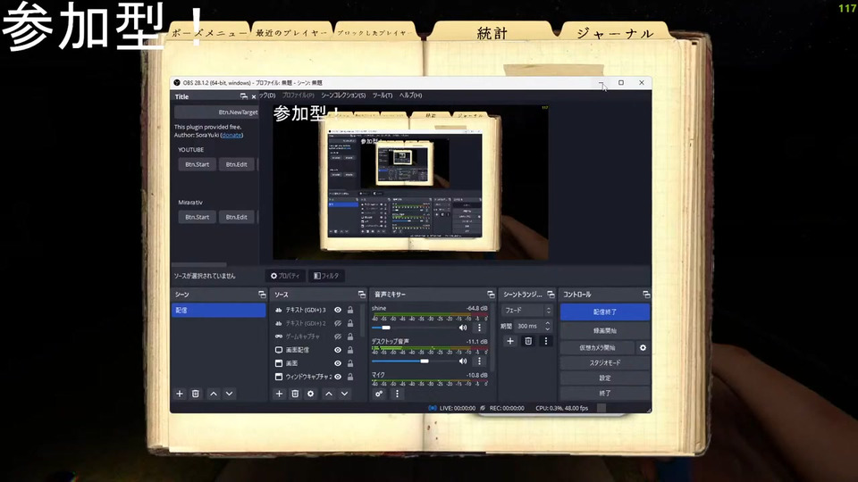
Task: Open advanced audio properties gears icon
Action: tap(379, 394)
